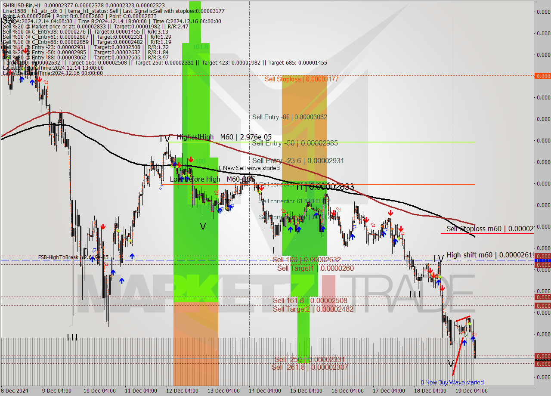Click the 'Sell 100 | 0.00002632' label
Viewport: 551px width, 396px height.
[x=306, y=260]
